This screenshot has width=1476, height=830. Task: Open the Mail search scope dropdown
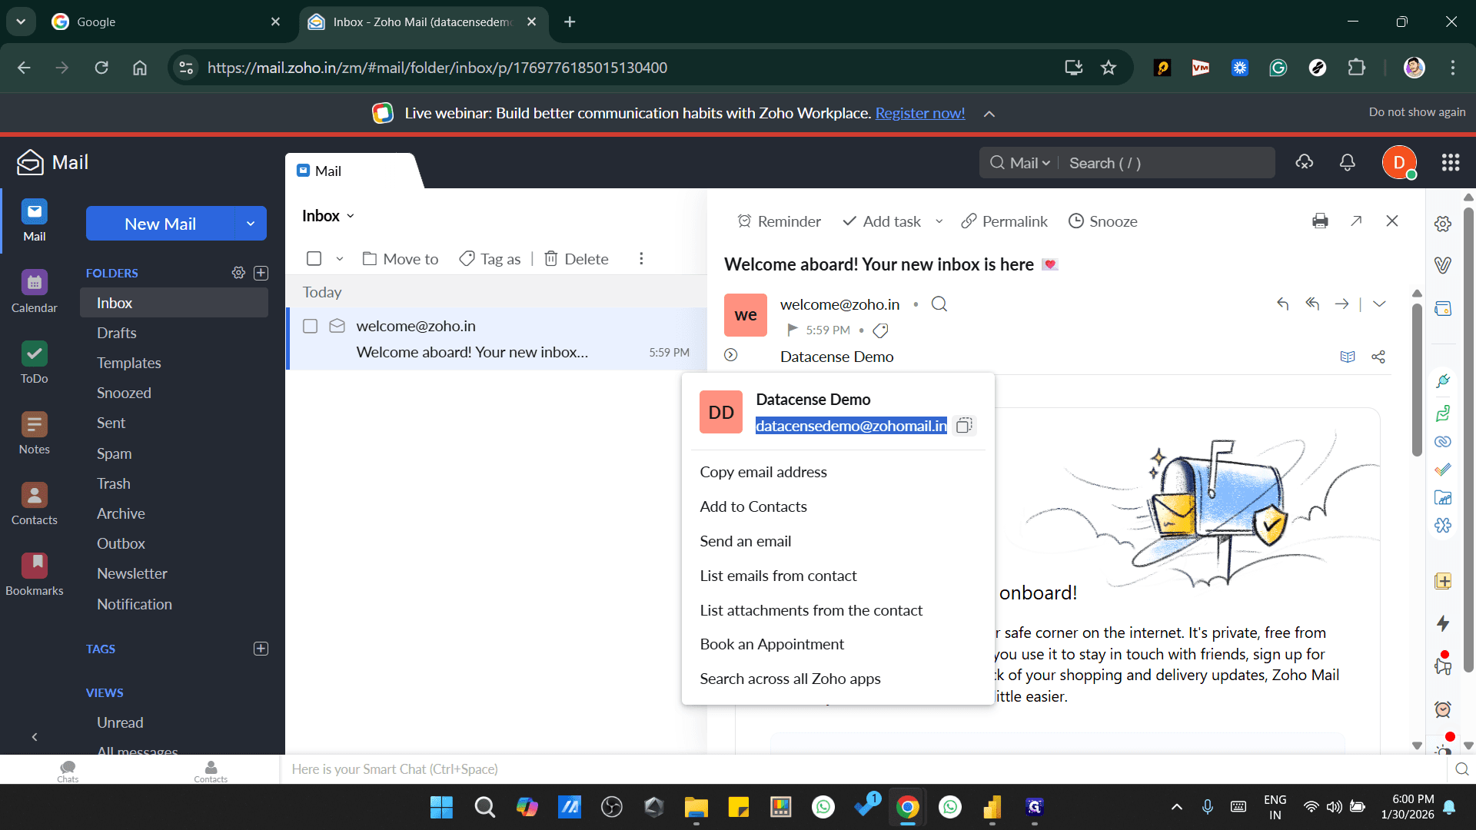click(1030, 163)
